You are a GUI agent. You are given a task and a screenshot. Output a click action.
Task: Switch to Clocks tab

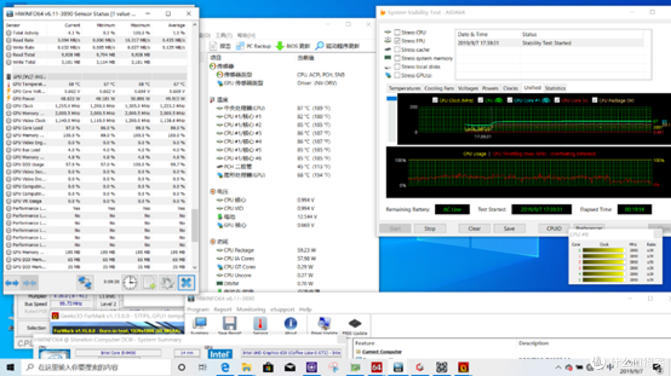(511, 88)
